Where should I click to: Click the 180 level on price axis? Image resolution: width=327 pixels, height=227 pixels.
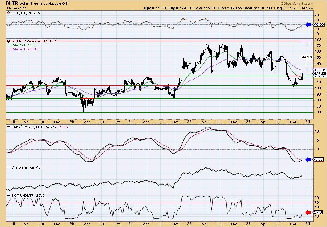click(318, 40)
